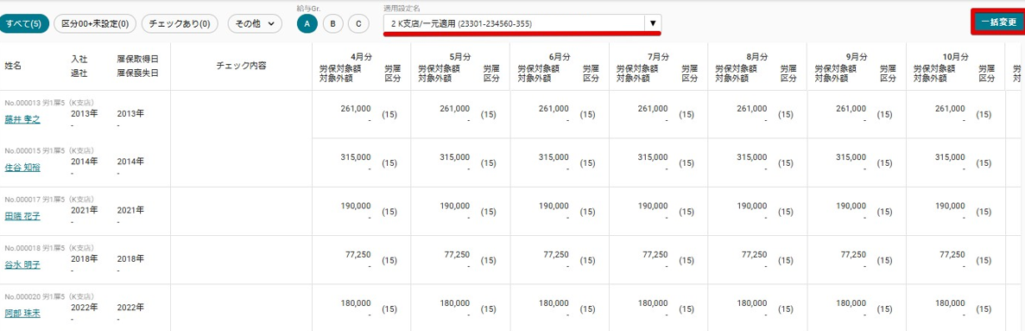Screen dimensions: 1025x331
Task: Click 雇保取得日 2018年 for No.000018
Action: pyautogui.click(x=130, y=259)
